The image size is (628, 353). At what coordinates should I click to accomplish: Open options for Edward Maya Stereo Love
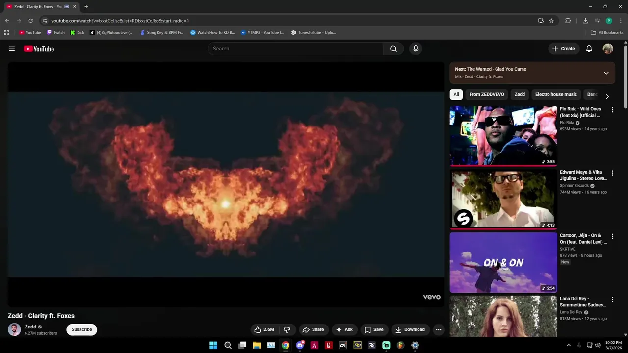[x=612, y=173]
